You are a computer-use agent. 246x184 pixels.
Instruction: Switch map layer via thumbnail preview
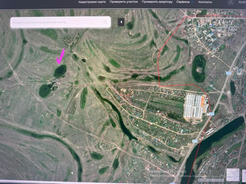[233, 175]
